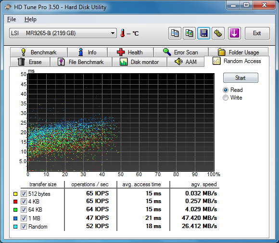Open the Disk monitor tab
This screenshot has width=279, height=243.
139,62
